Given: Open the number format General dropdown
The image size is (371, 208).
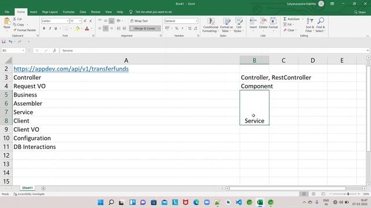Looking at the screenshot, I should click(197, 21).
